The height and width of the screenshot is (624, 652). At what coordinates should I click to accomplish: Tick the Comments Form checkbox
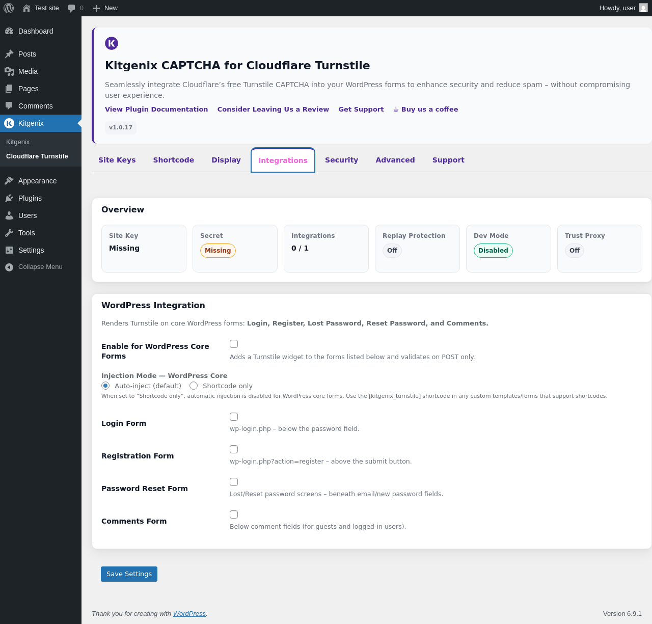234,514
